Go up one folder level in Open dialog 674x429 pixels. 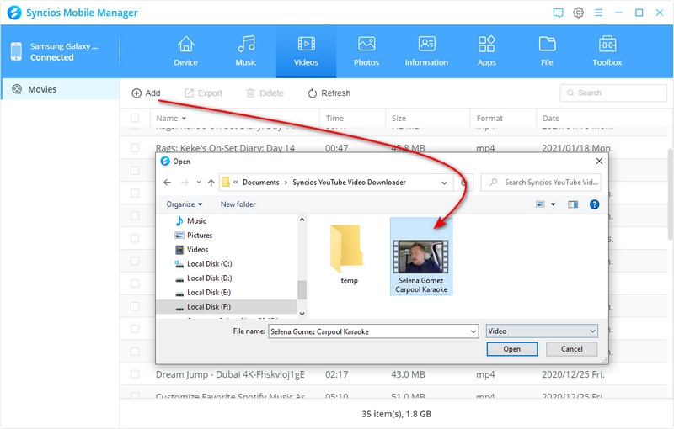pos(211,183)
